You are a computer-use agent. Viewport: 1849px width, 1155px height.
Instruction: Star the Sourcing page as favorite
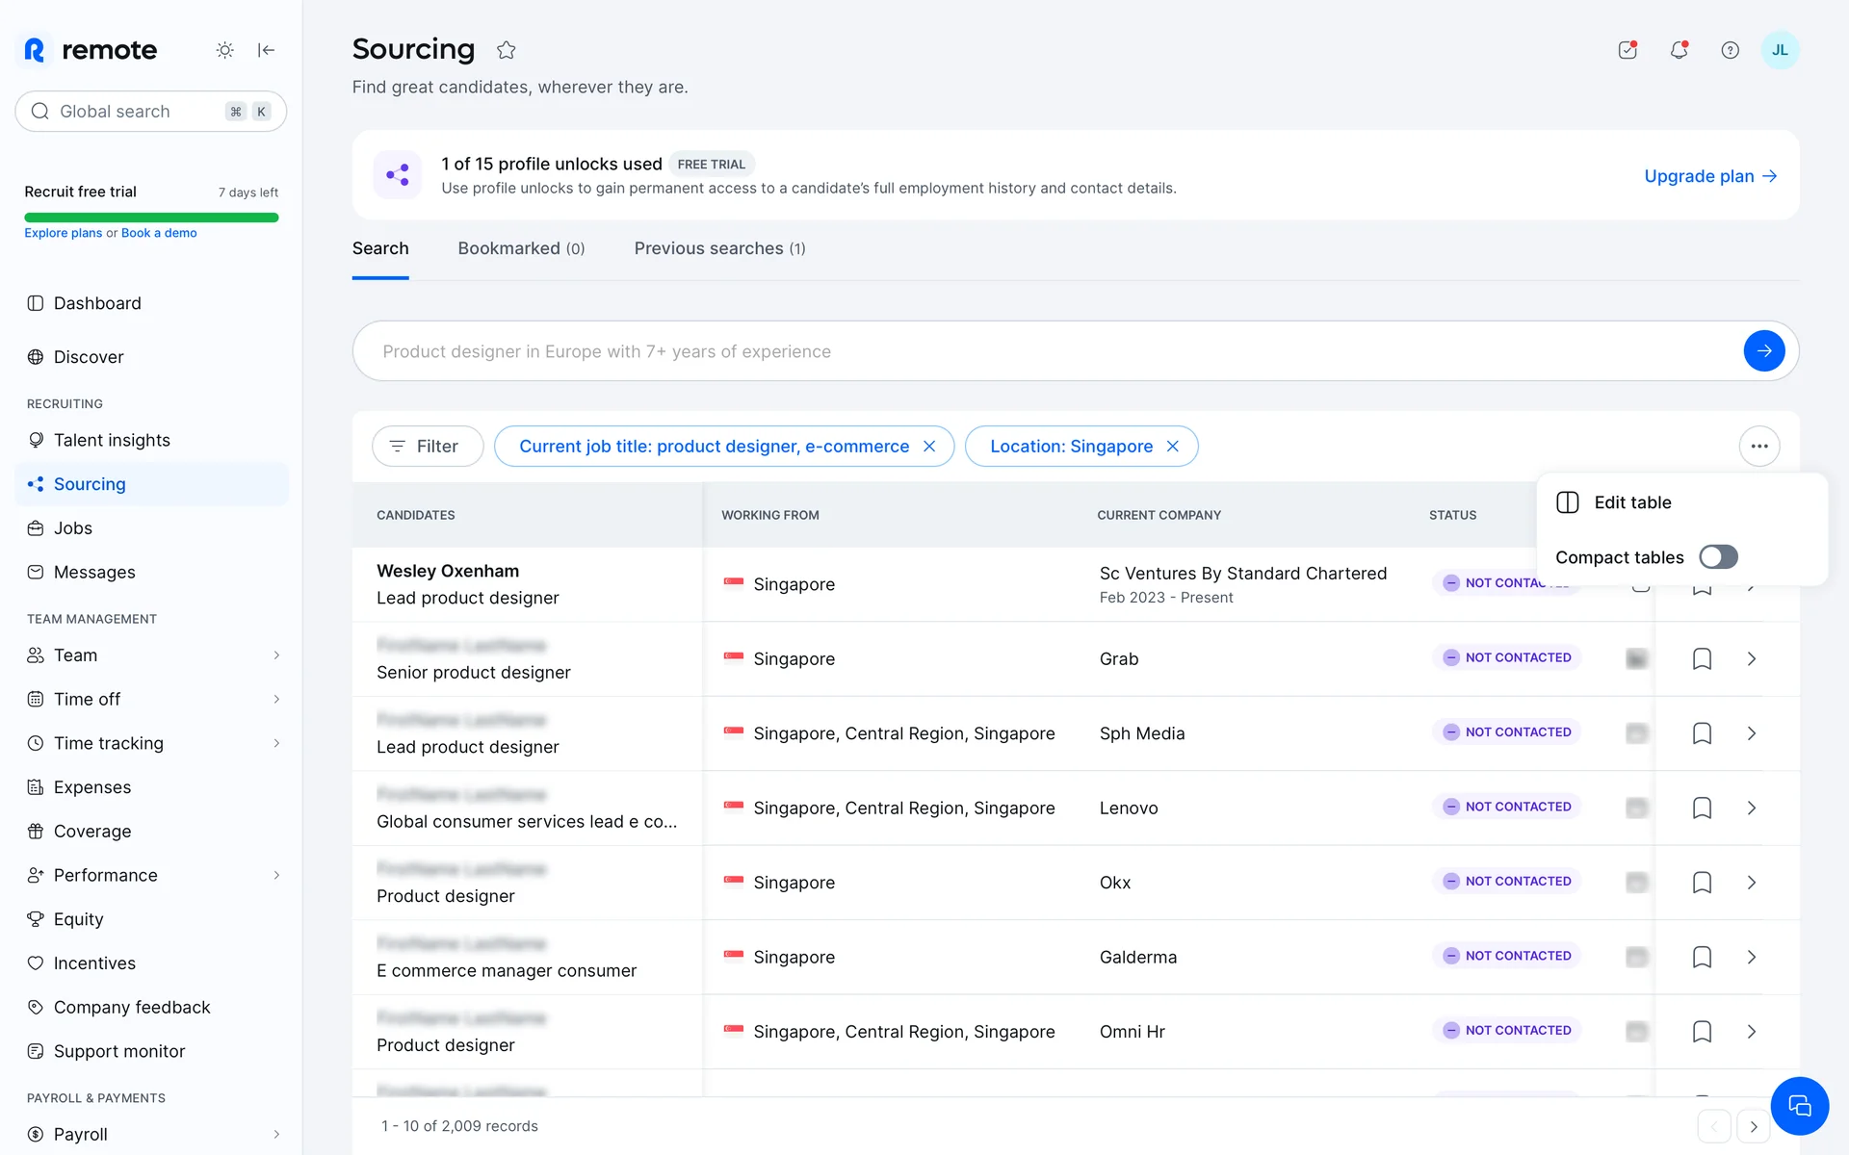tap(507, 50)
